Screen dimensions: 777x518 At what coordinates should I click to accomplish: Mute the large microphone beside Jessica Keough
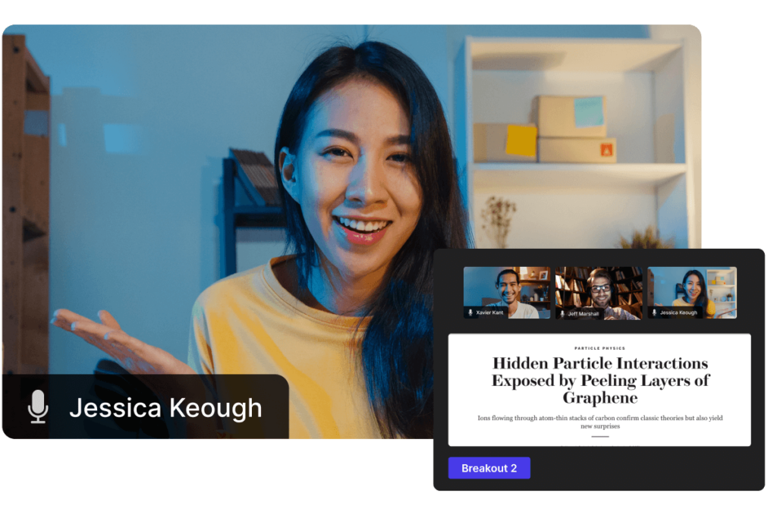coord(38,407)
